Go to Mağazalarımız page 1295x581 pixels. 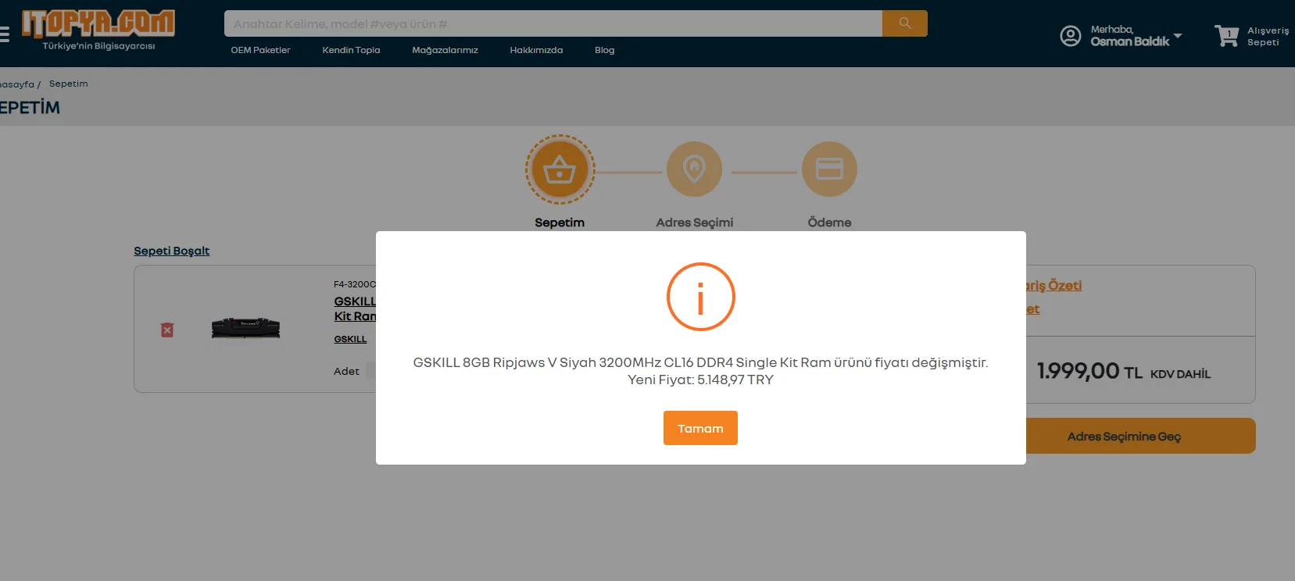(x=445, y=50)
